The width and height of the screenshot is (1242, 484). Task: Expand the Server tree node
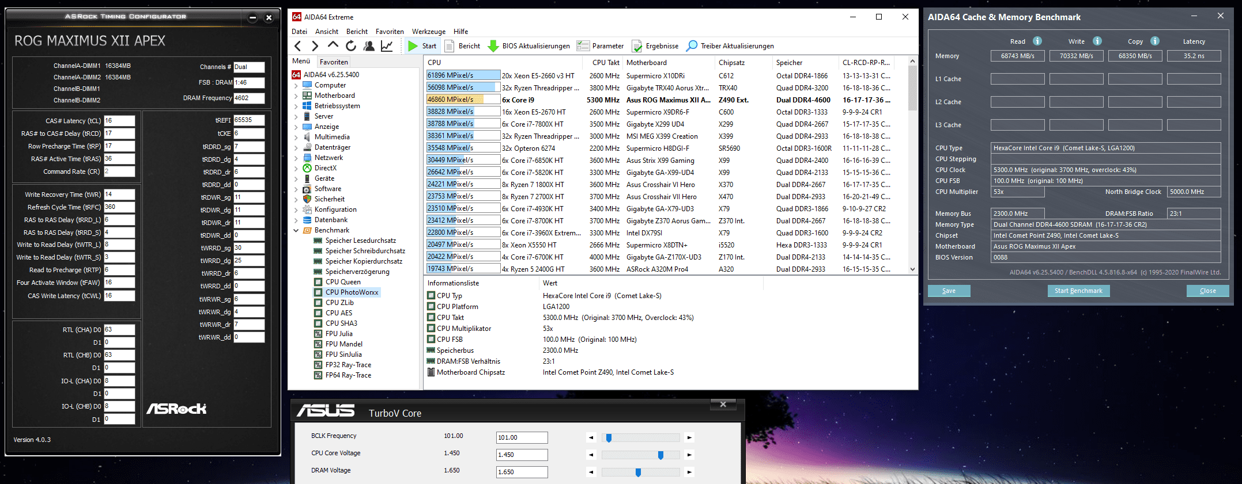point(296,116)
